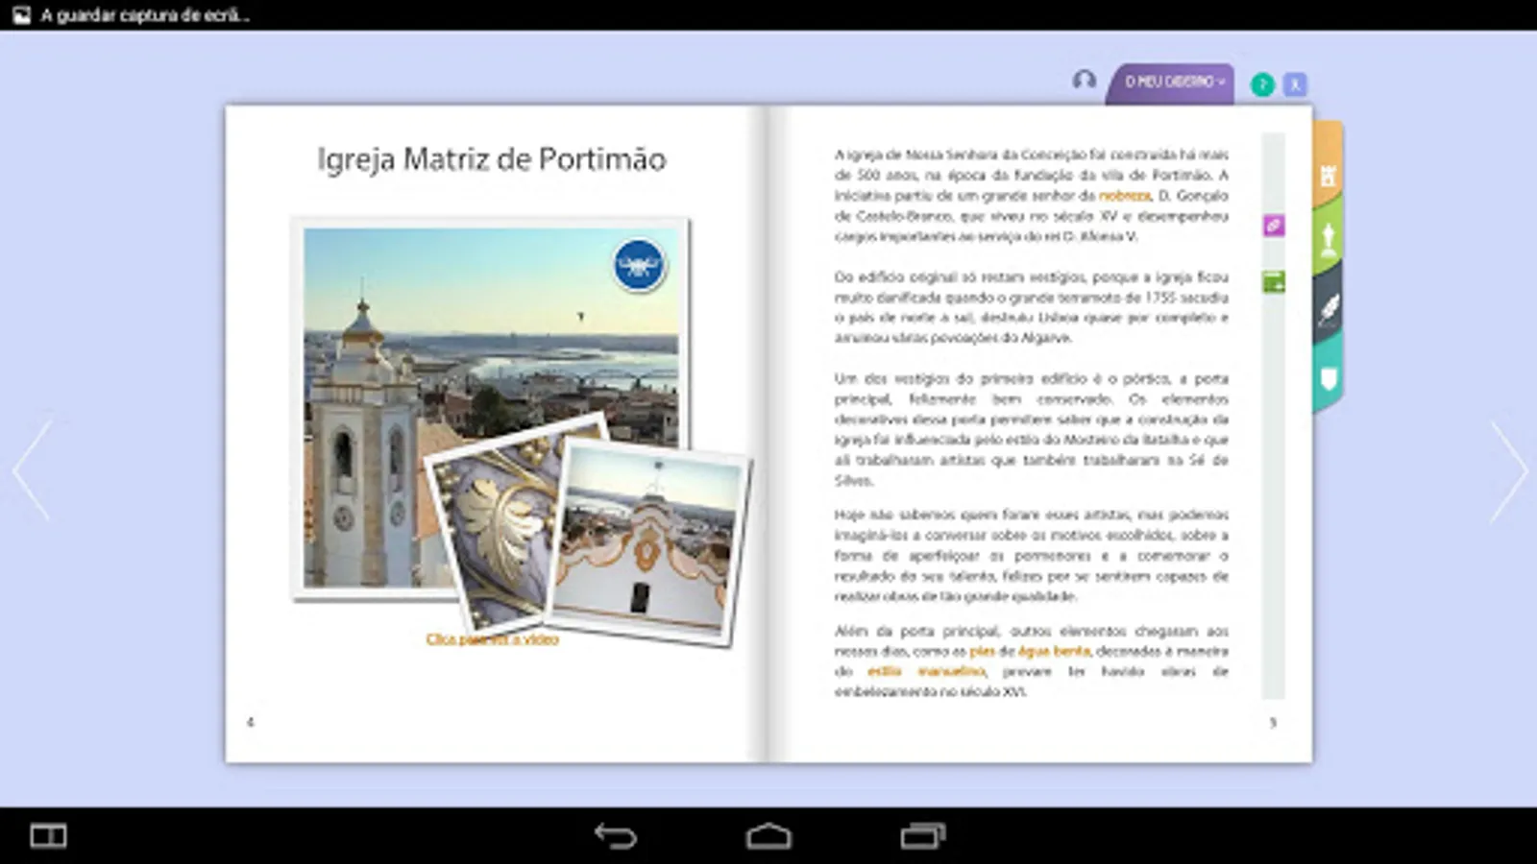Tap the page number 5

pos(1273,722)
